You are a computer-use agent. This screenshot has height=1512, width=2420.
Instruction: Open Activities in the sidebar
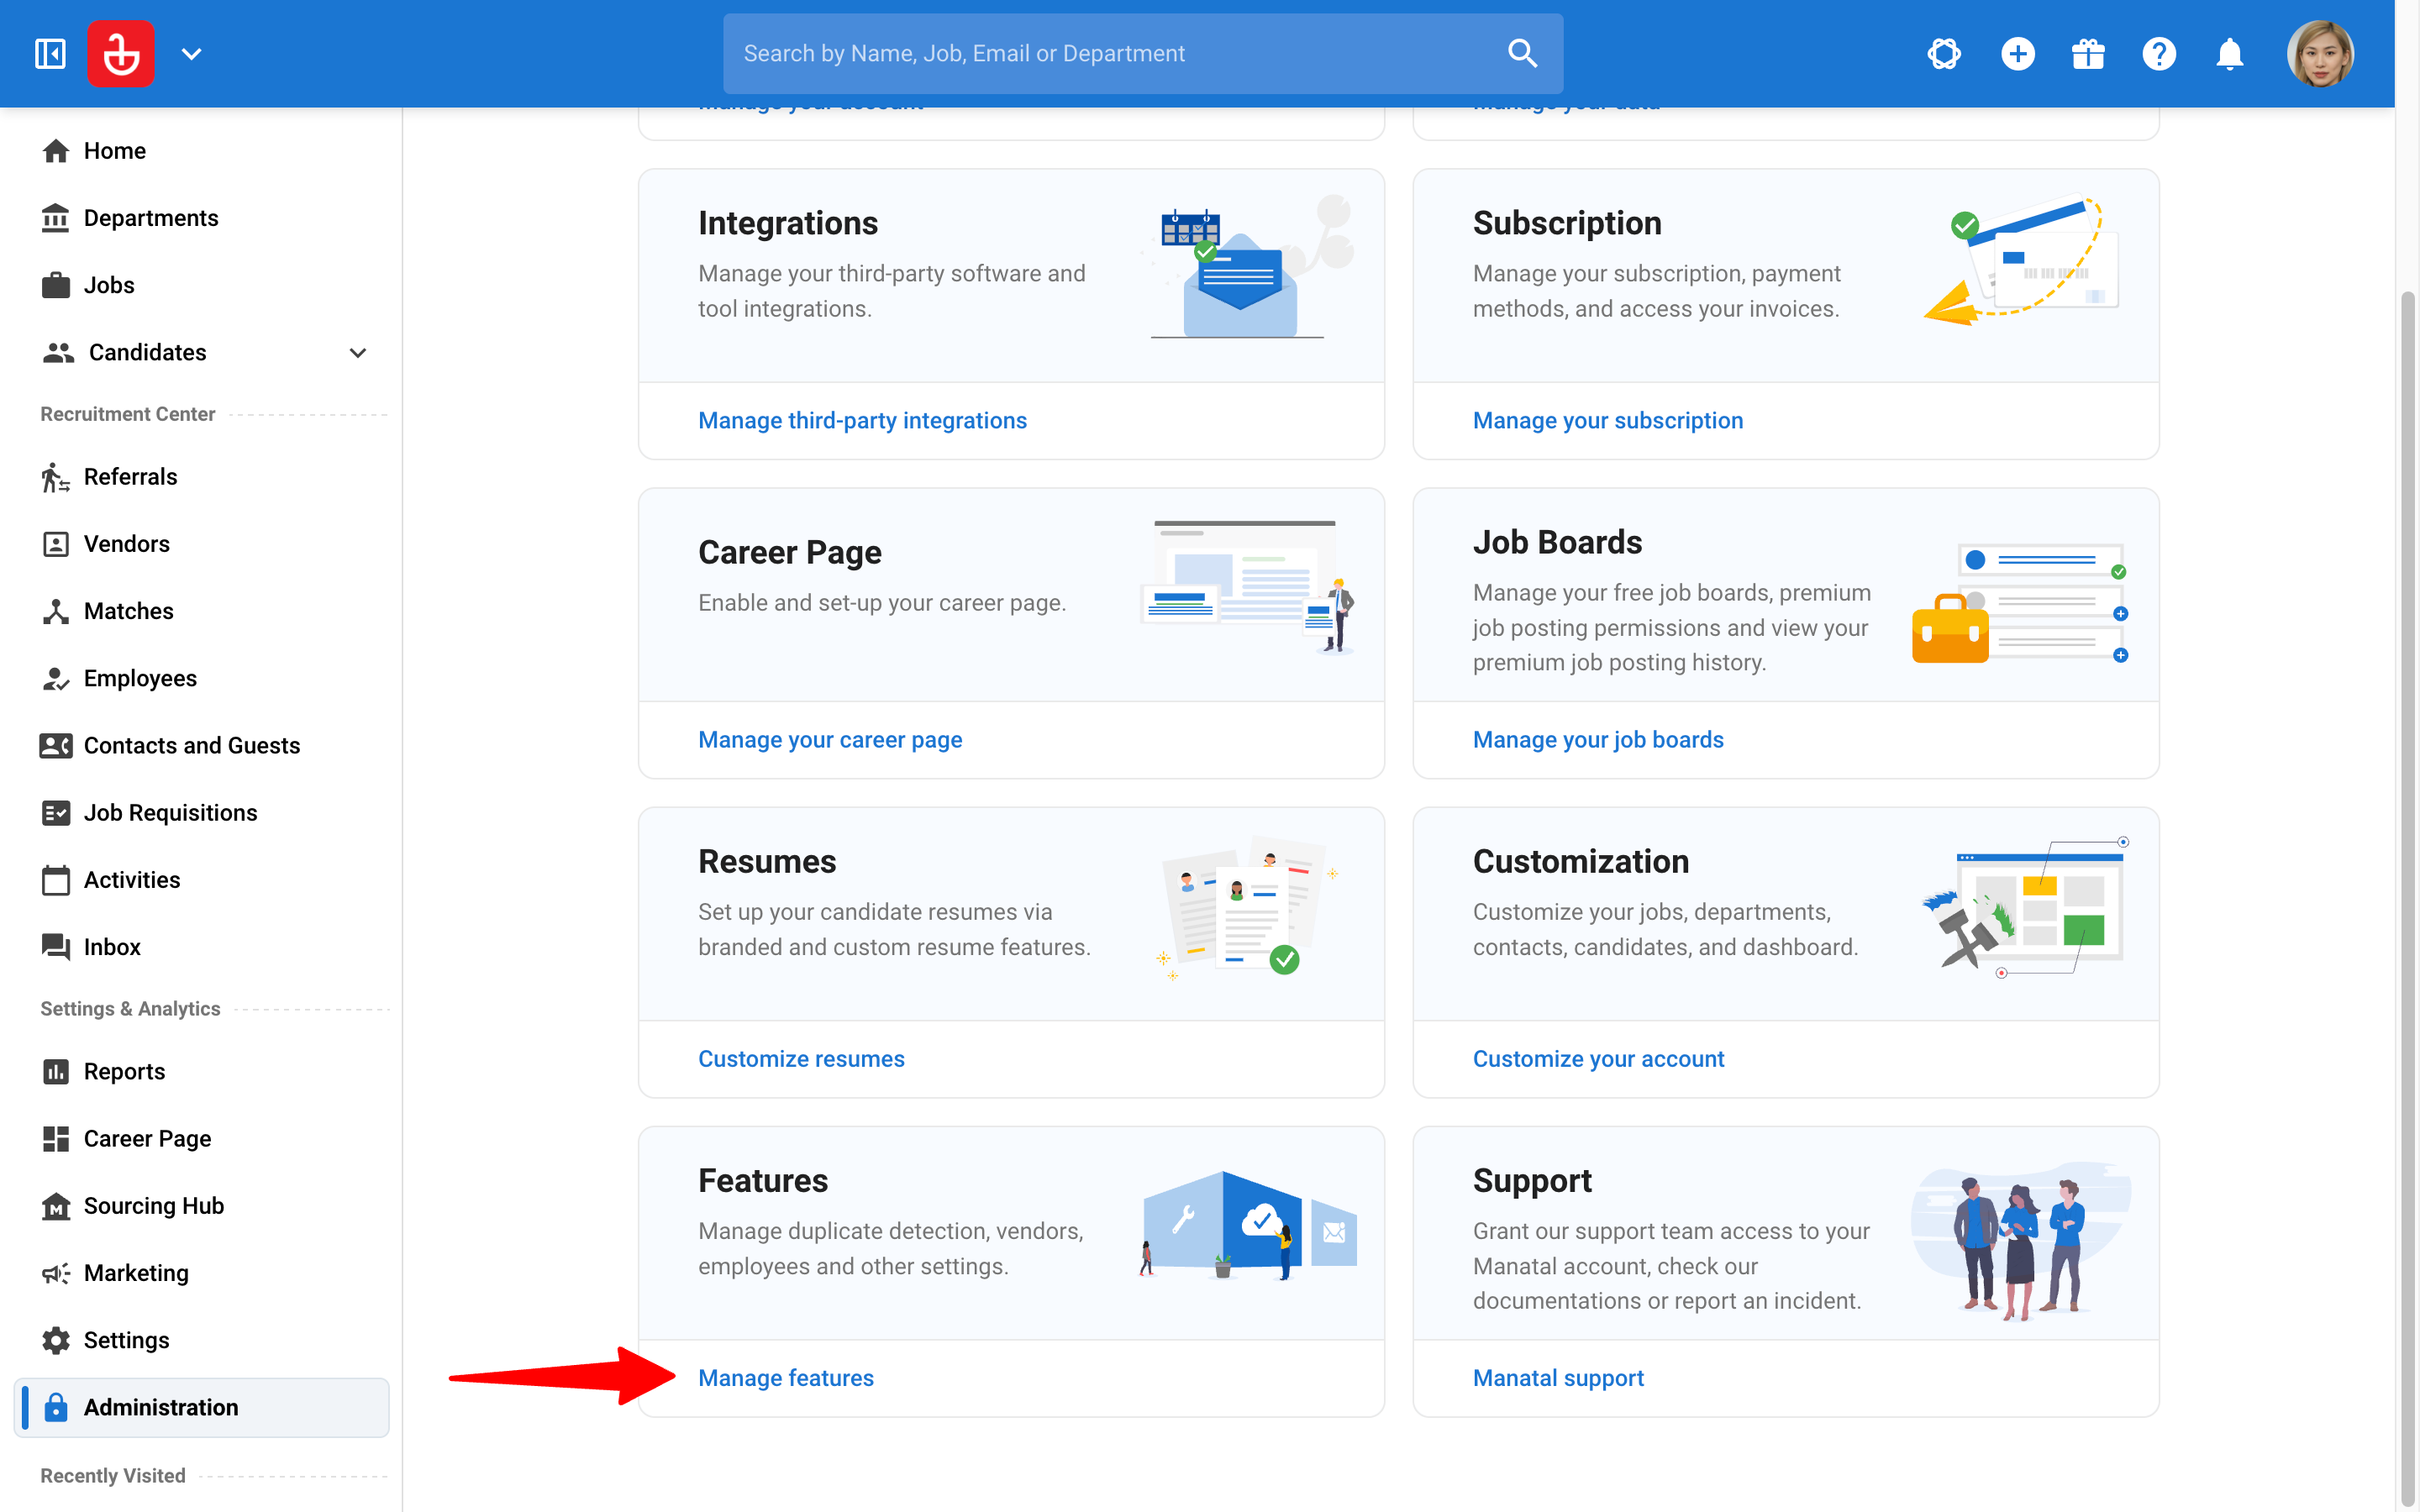(x=201, y=880)
